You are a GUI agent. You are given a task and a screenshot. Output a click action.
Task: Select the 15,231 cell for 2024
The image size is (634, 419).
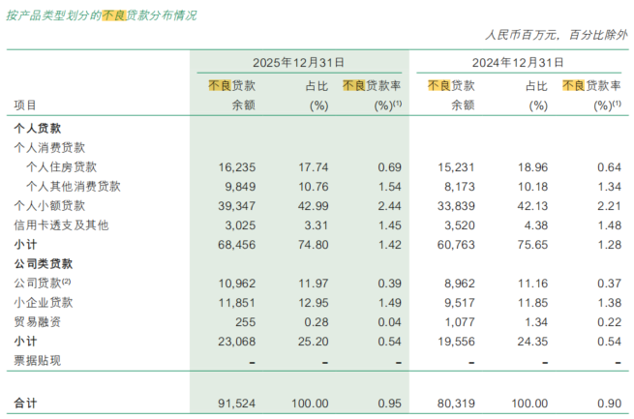(x=456, y=167)
